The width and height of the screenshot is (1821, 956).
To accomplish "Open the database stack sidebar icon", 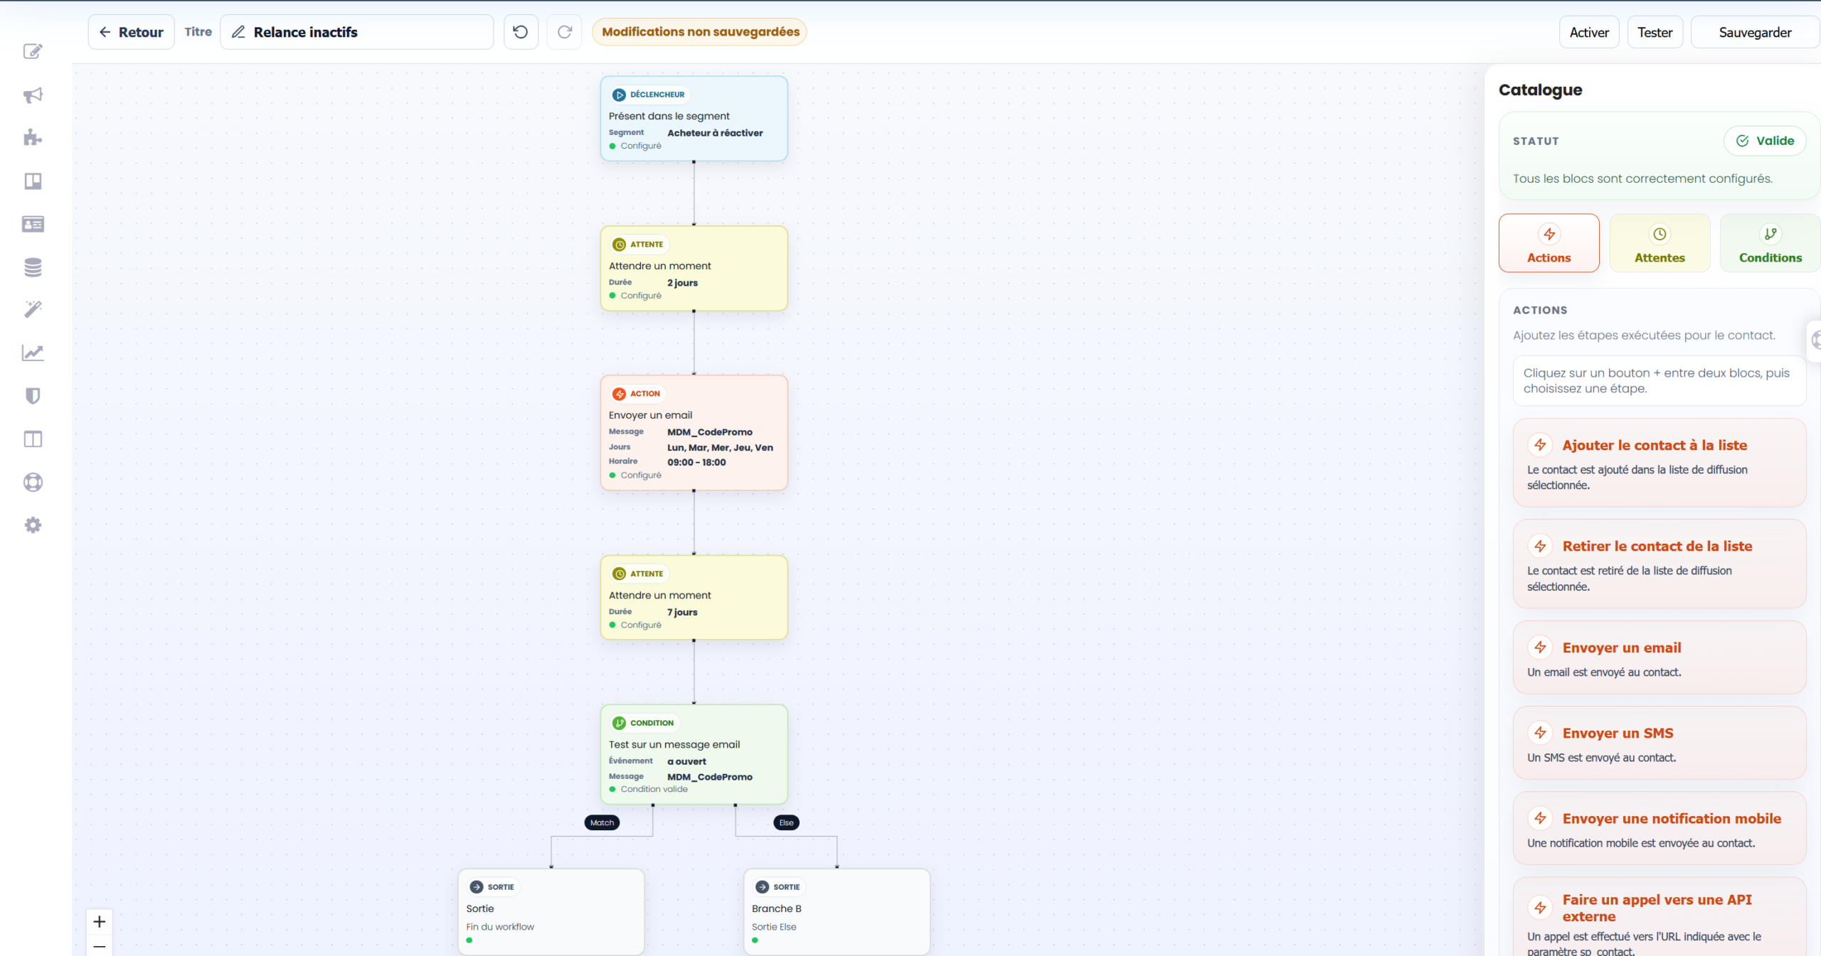I will click(x=33, y=267).
